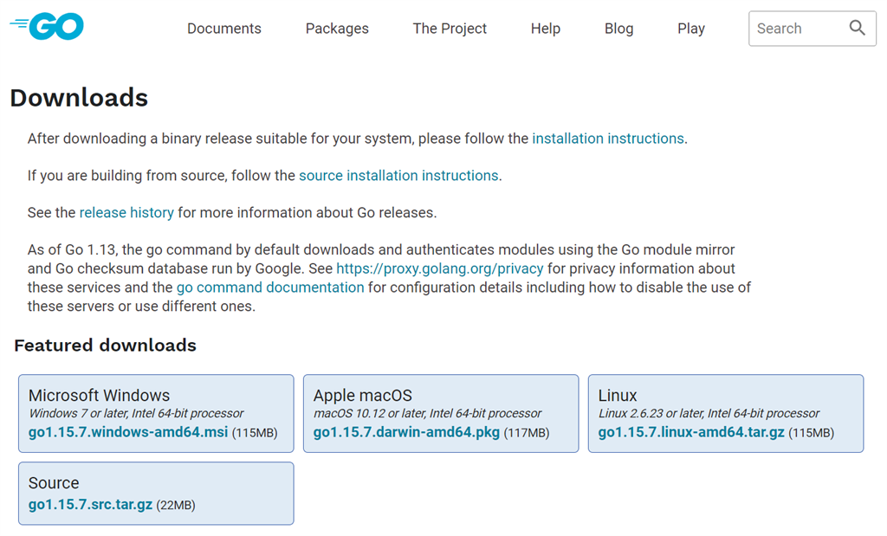887x536 pixels.
Task: Click the search magnifier icon
Action: coord(857,28)
